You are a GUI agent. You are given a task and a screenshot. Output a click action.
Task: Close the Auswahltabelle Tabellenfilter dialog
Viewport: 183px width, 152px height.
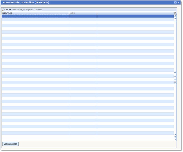[x=179, y=2]
